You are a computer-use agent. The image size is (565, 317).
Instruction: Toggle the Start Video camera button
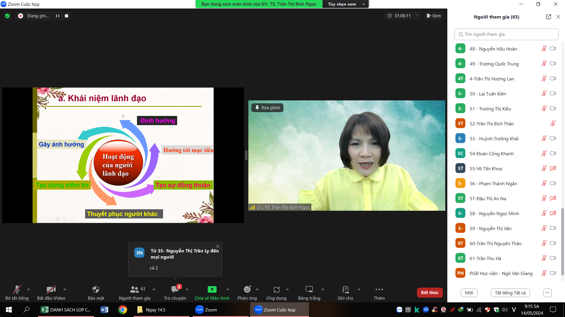[51, 289]
